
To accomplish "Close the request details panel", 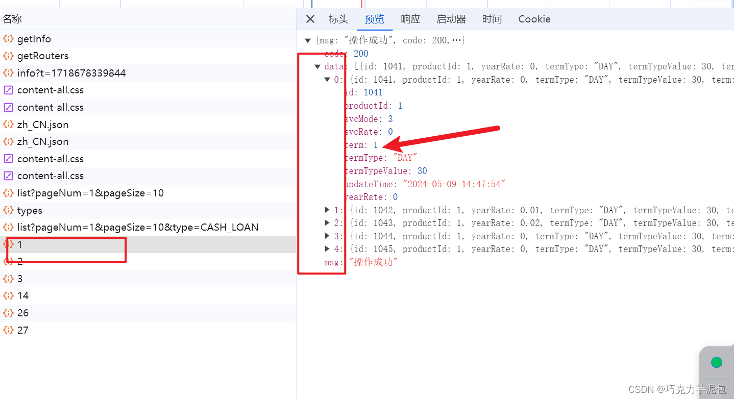I will click(310, 19).
